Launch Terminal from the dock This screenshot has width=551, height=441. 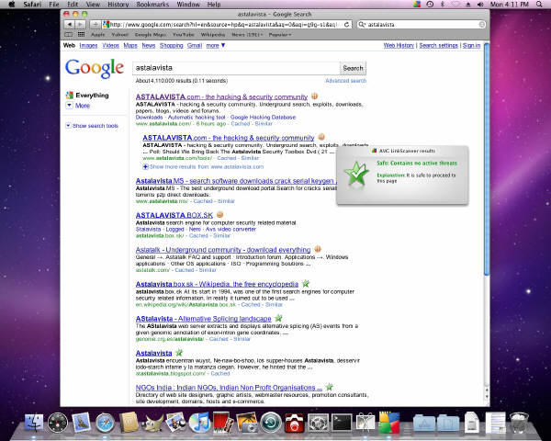tap(342, 423)
